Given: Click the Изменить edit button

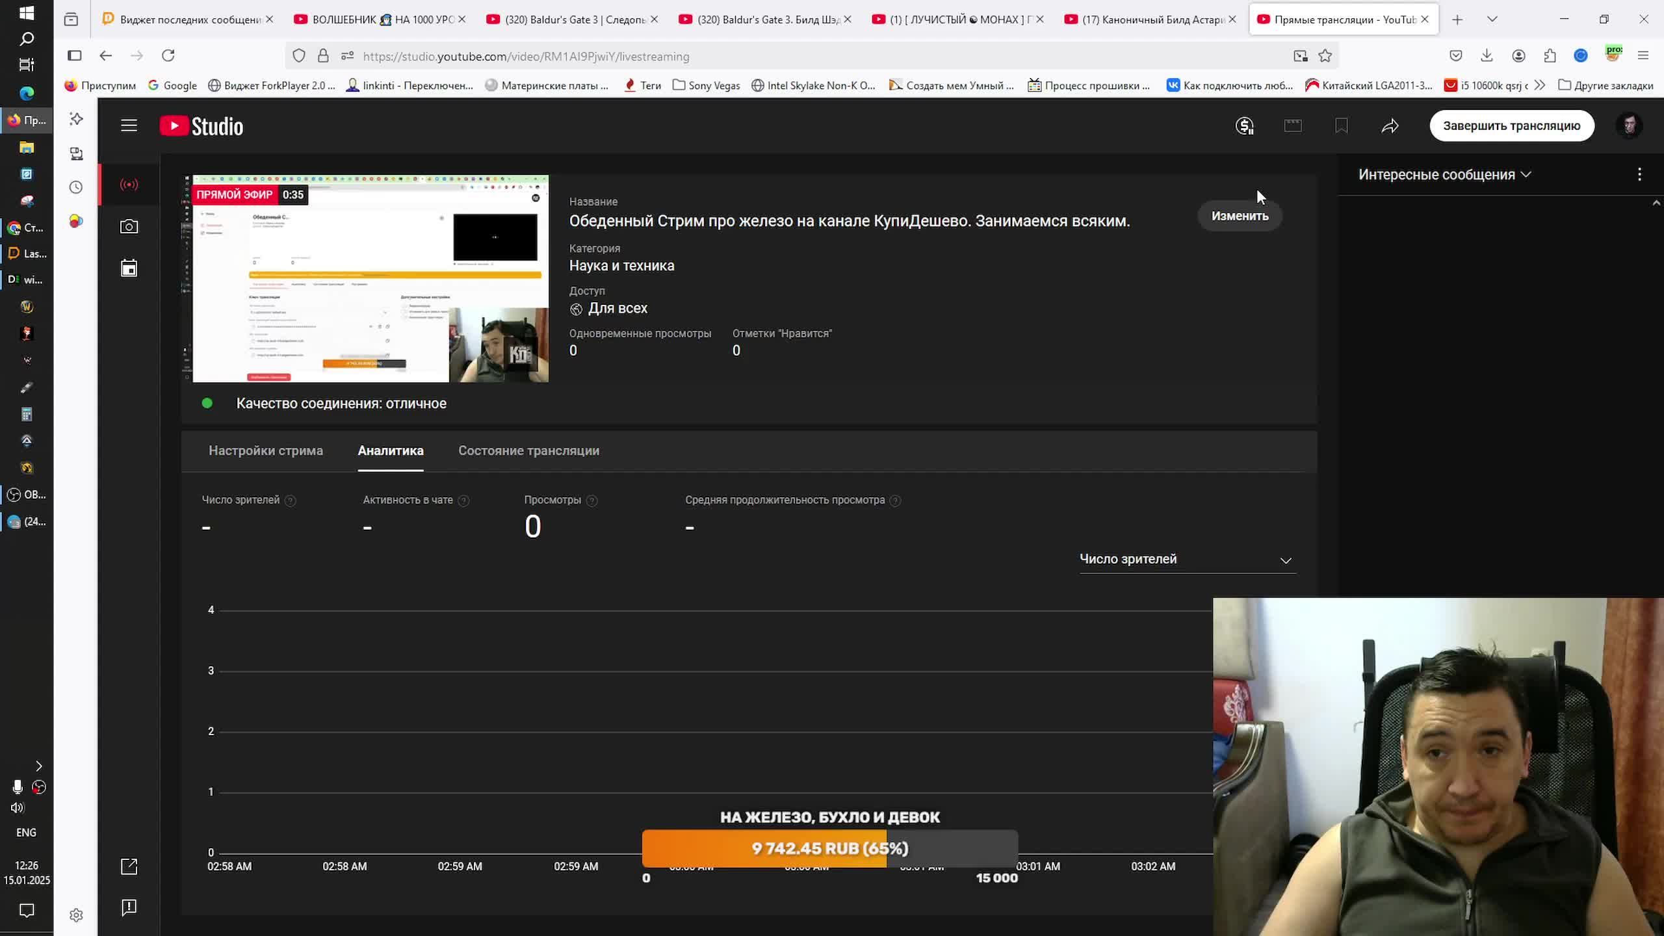Looking at the screenshot, I should [1240, 216].
